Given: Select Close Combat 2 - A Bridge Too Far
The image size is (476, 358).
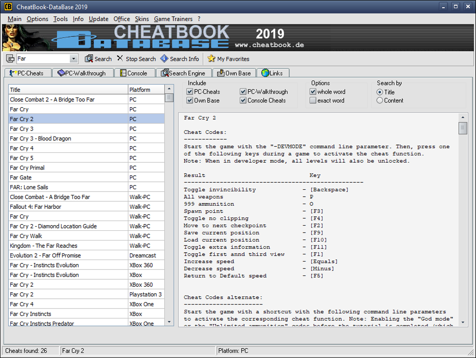Looking at the screenshot, I should click(86, 99).
